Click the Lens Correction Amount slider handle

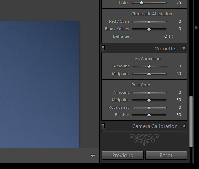pyautogui.click(x=149, y=66)
